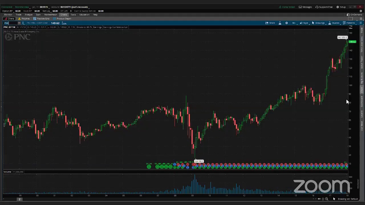Open the Level II side tab
The width and height of the screenshot is (365, 205).
click(x=362, y=114)
